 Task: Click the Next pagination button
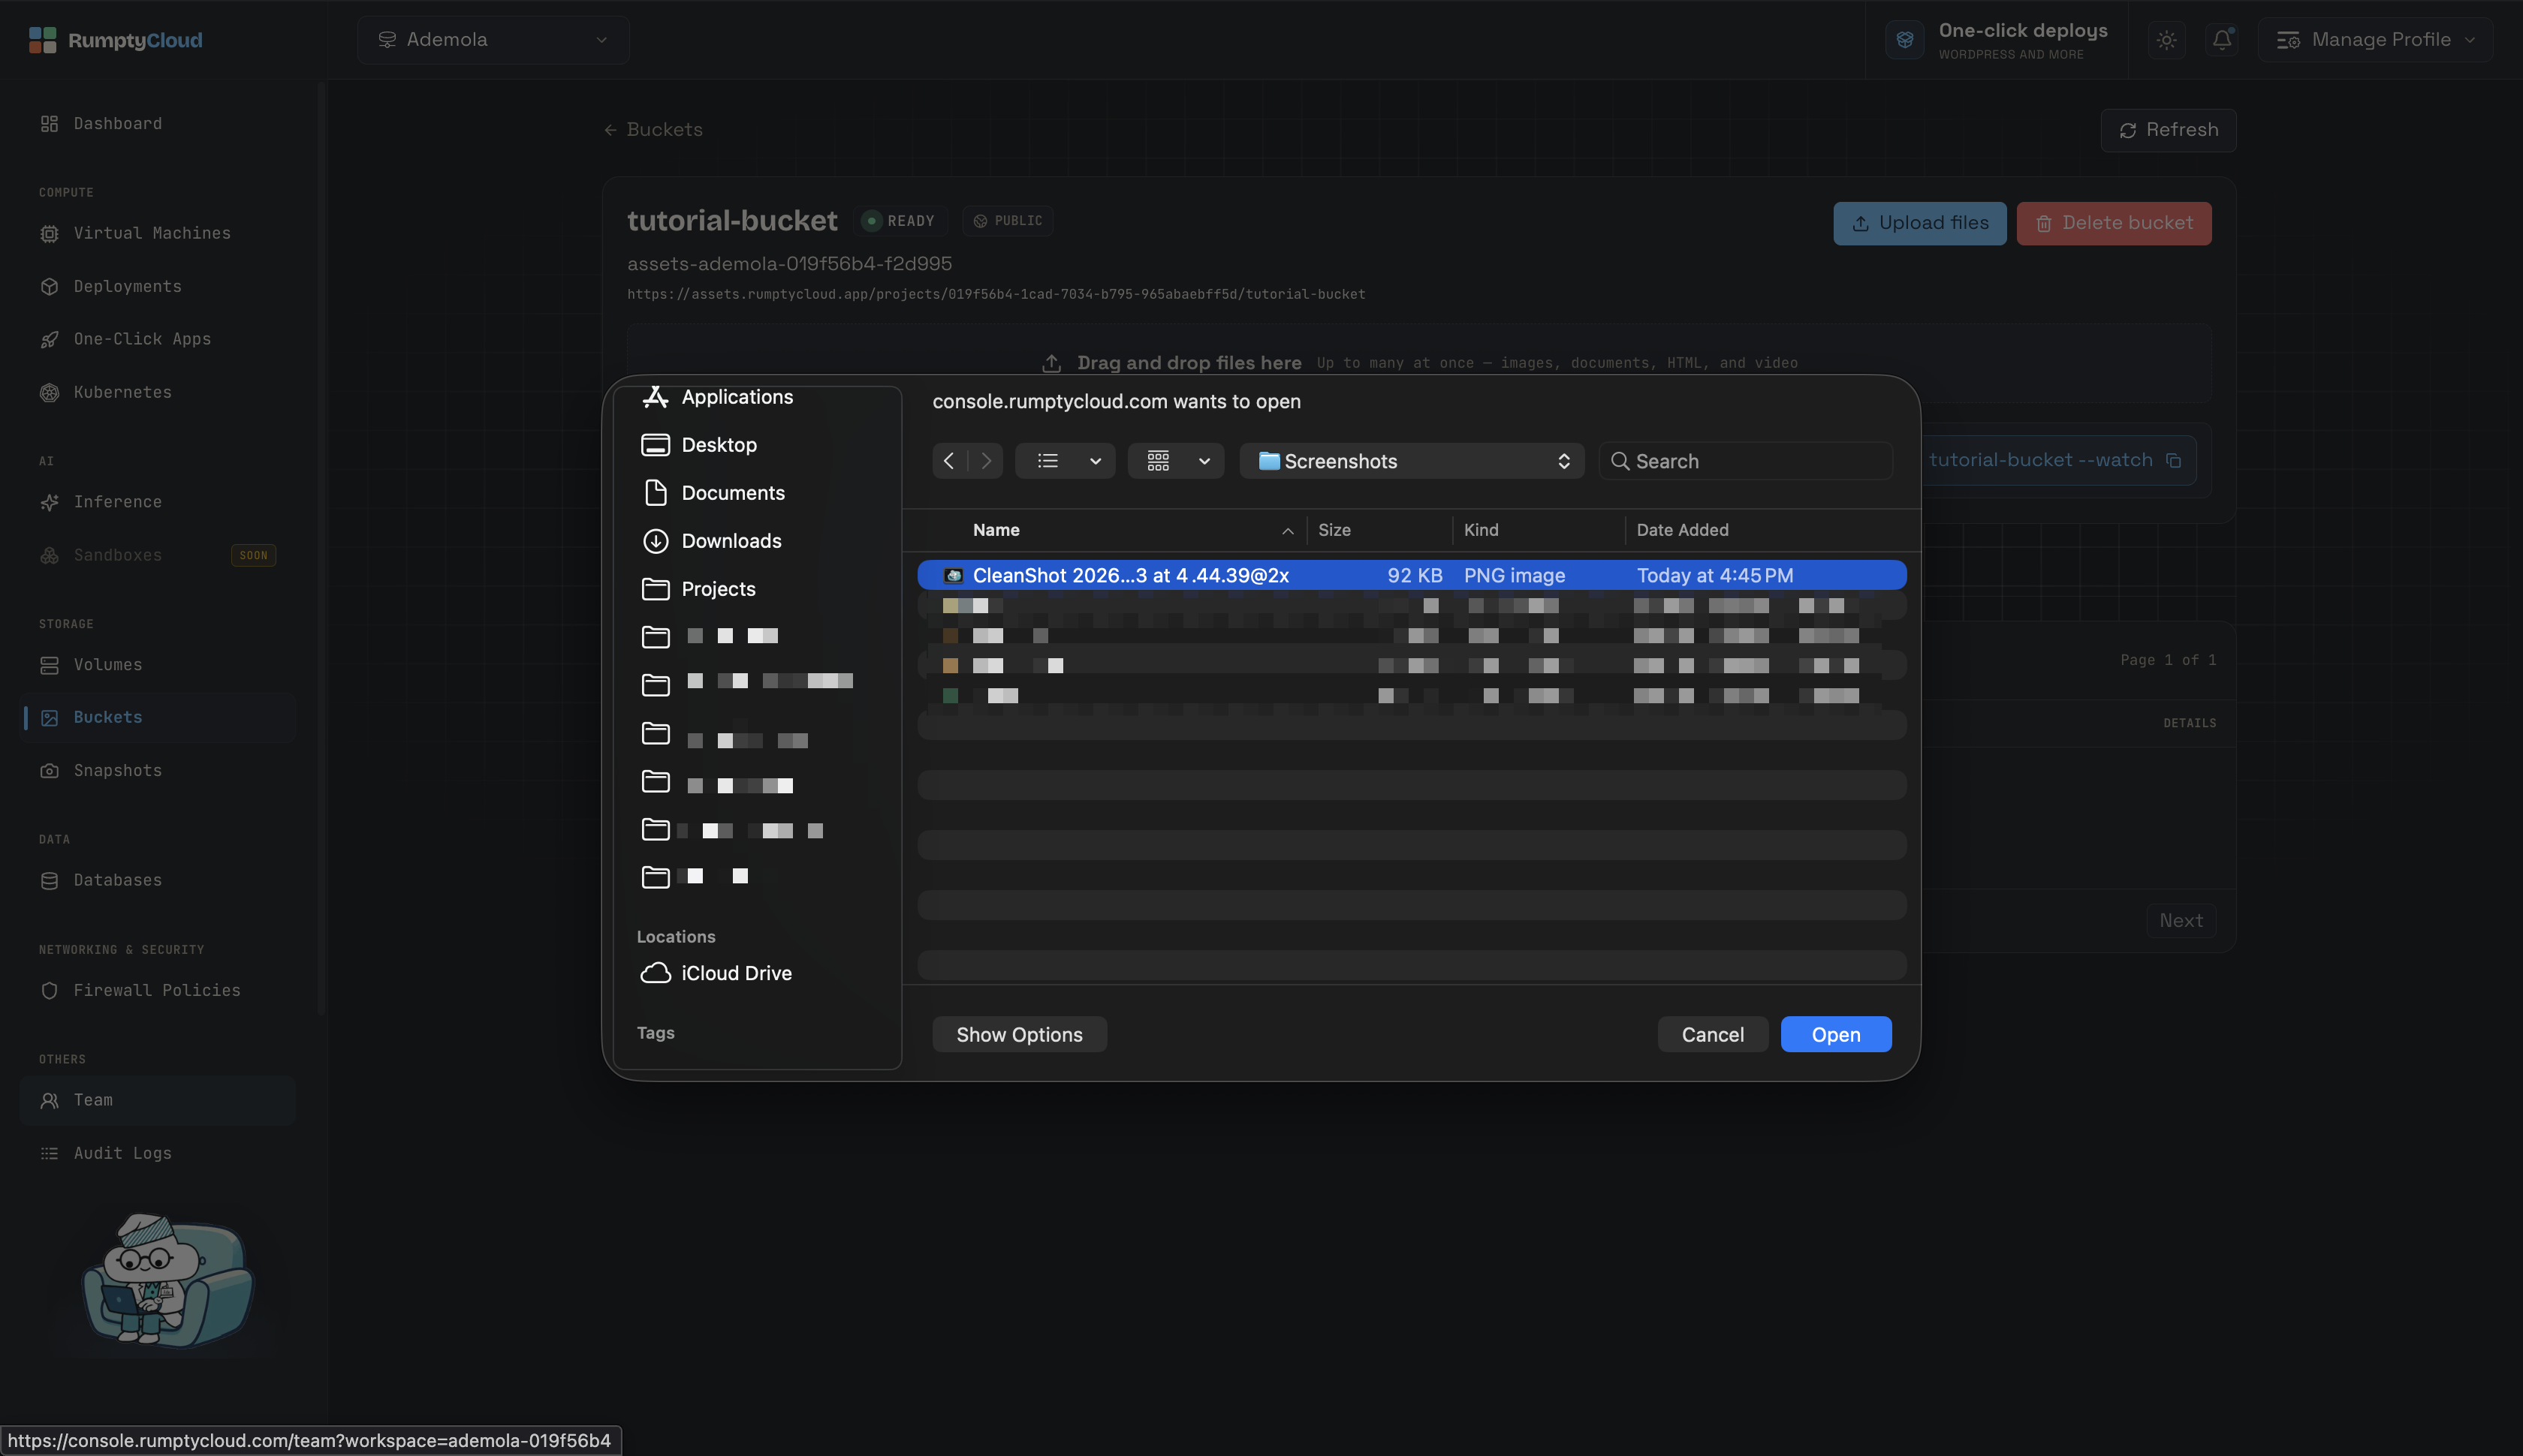tap(2181, 920)
